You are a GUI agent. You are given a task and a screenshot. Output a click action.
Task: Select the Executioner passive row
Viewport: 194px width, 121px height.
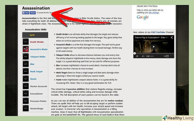35,94
